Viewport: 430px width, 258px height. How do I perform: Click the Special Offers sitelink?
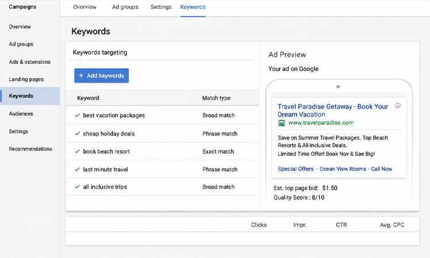(296, 169)
